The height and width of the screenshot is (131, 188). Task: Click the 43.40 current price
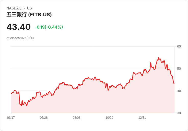tap(19, 27)
